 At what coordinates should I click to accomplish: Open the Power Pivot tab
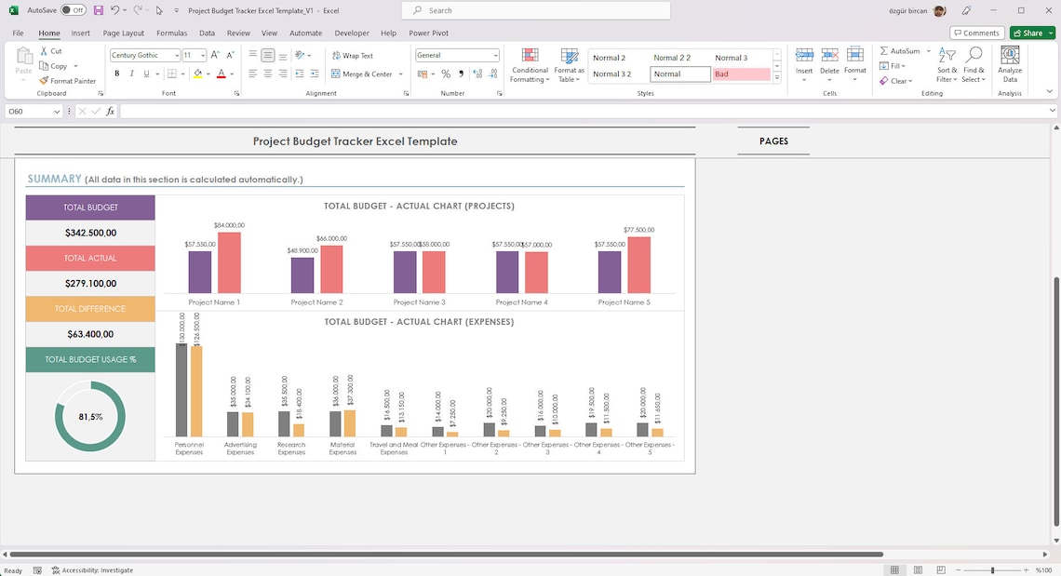pos(428,33)
